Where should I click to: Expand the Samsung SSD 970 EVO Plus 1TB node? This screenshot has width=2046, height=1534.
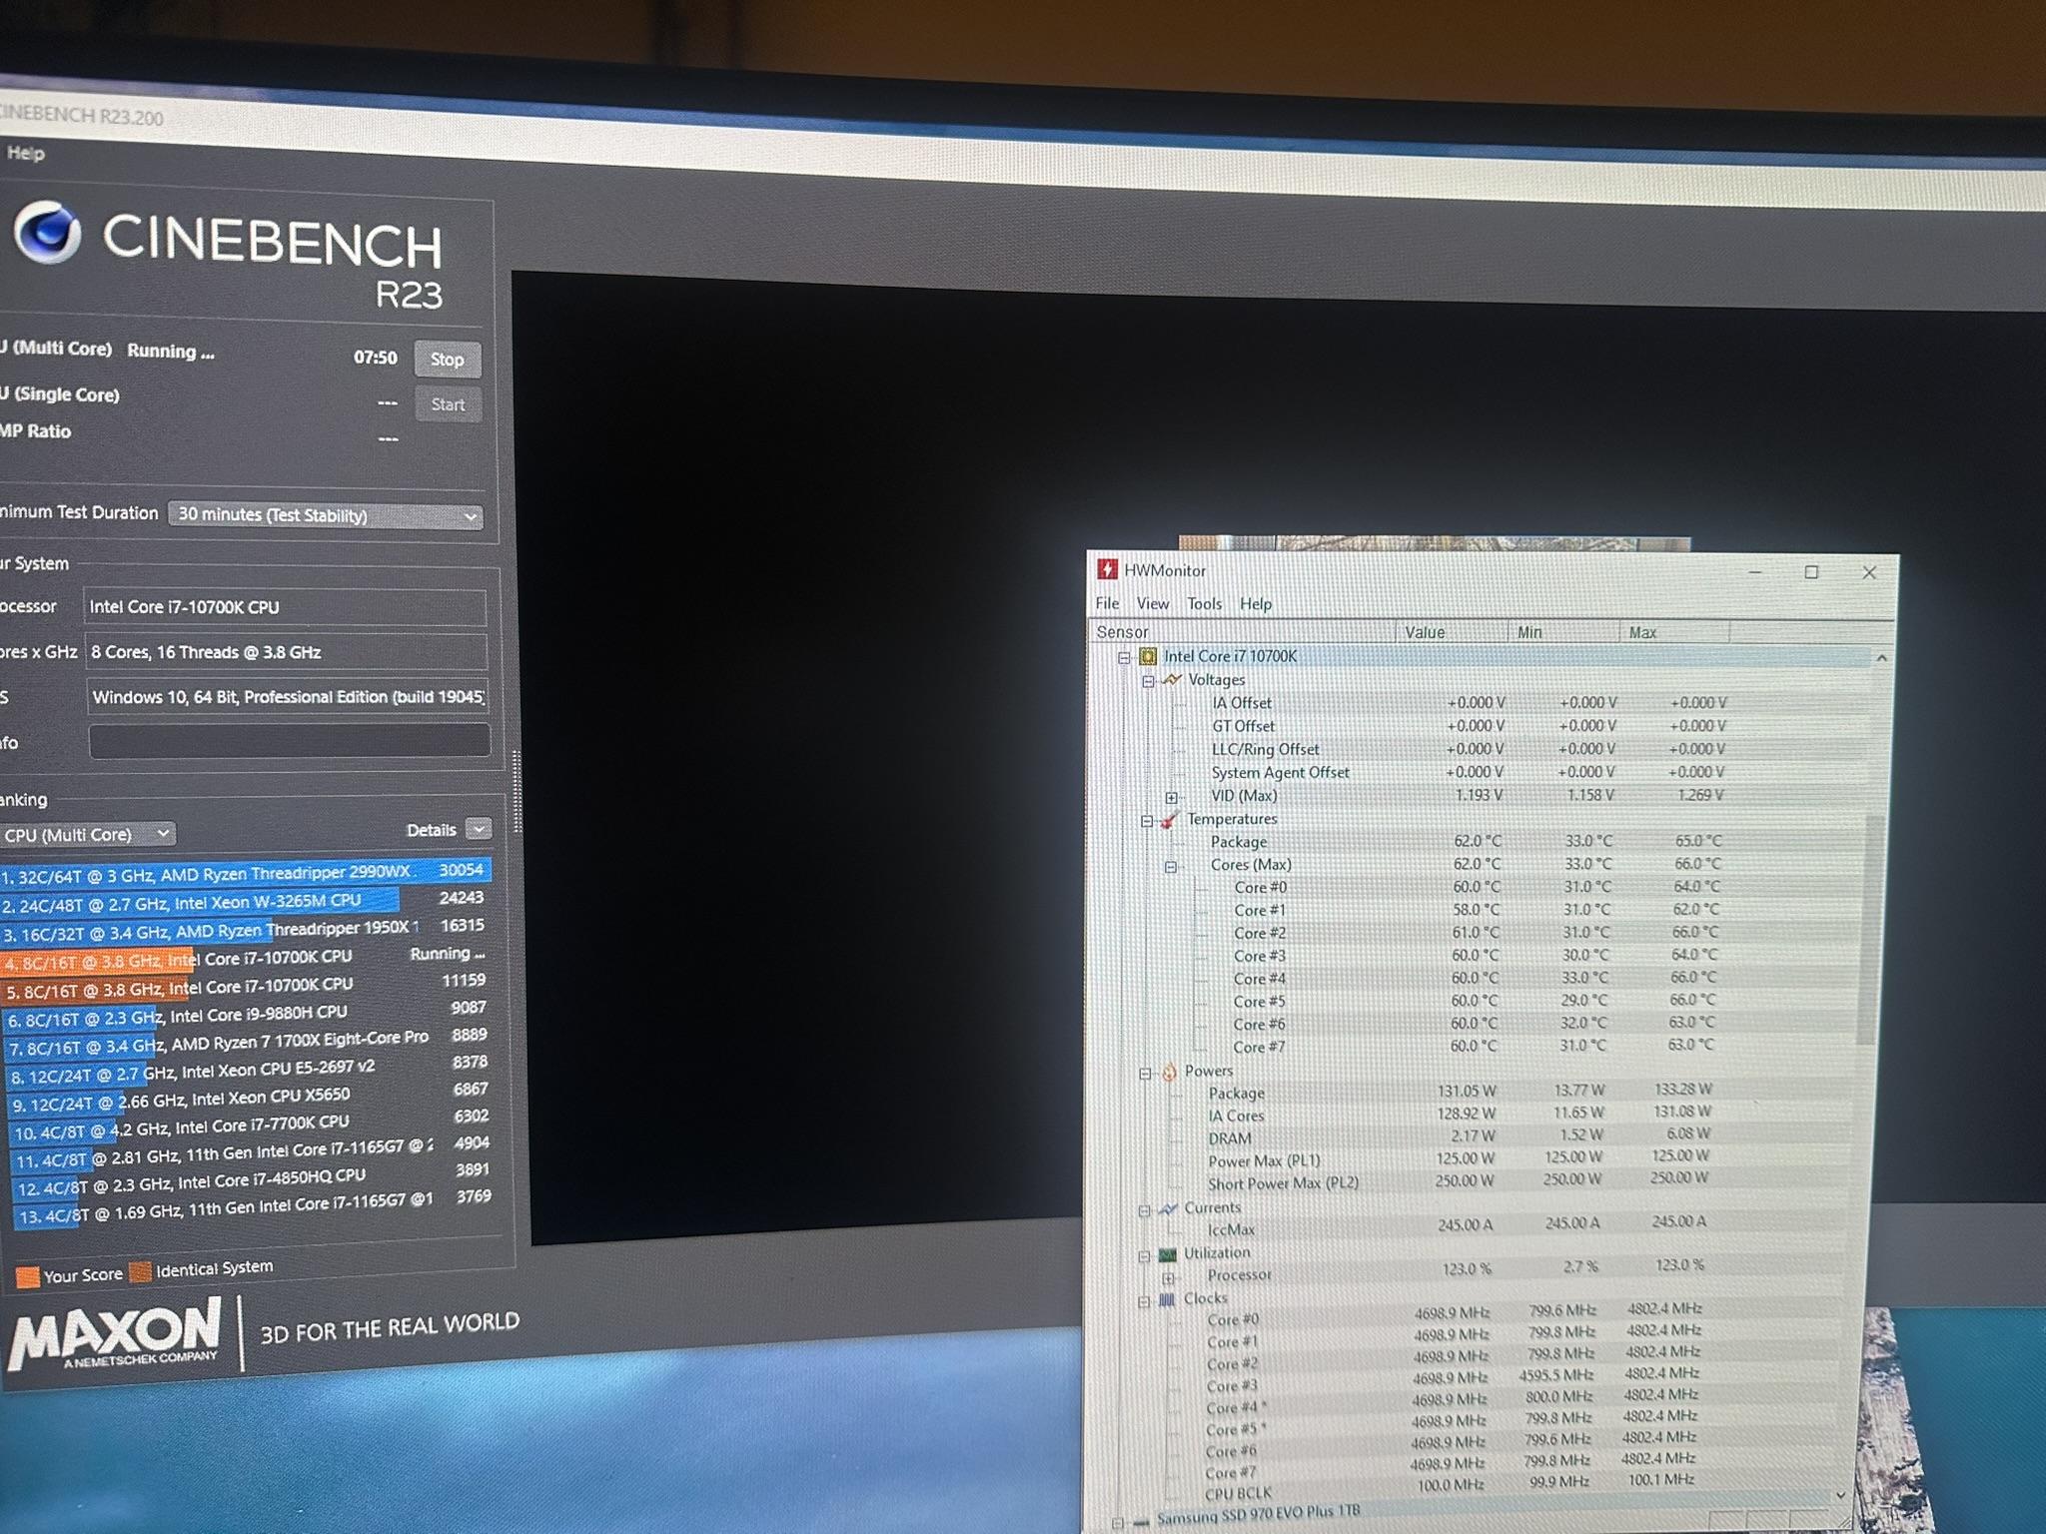(x=1118, y=1523)
